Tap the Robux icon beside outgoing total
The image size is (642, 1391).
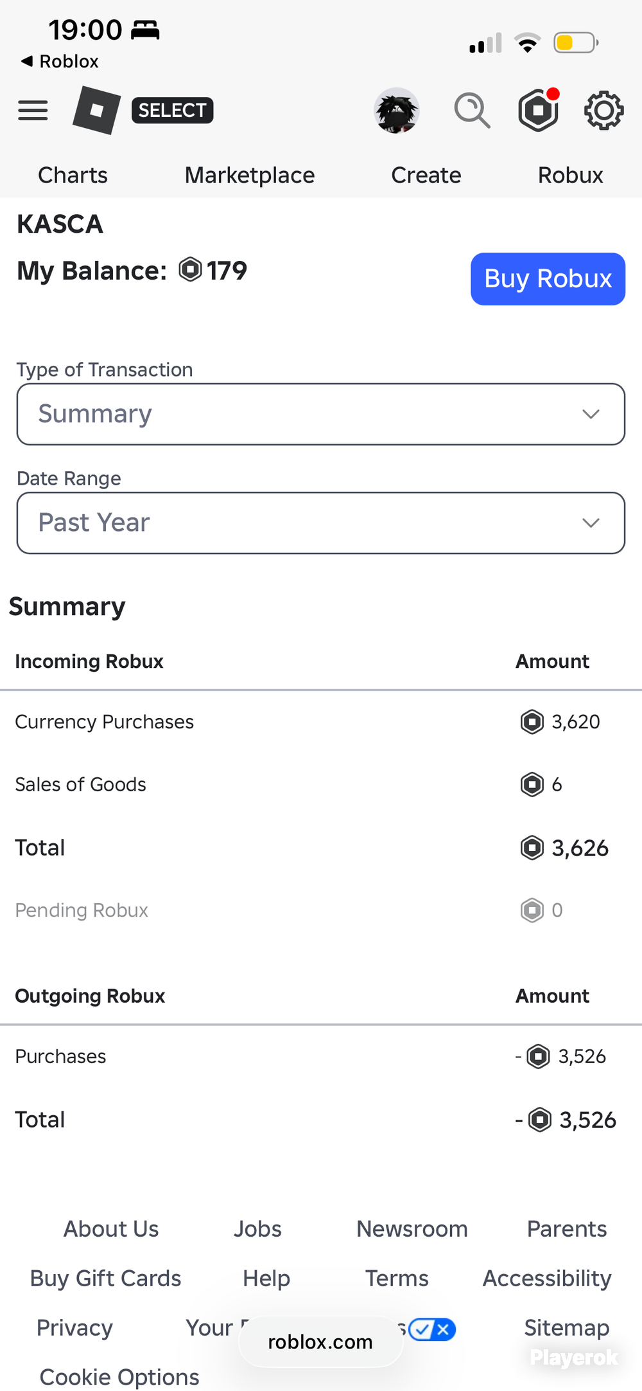click(540, 1120)
